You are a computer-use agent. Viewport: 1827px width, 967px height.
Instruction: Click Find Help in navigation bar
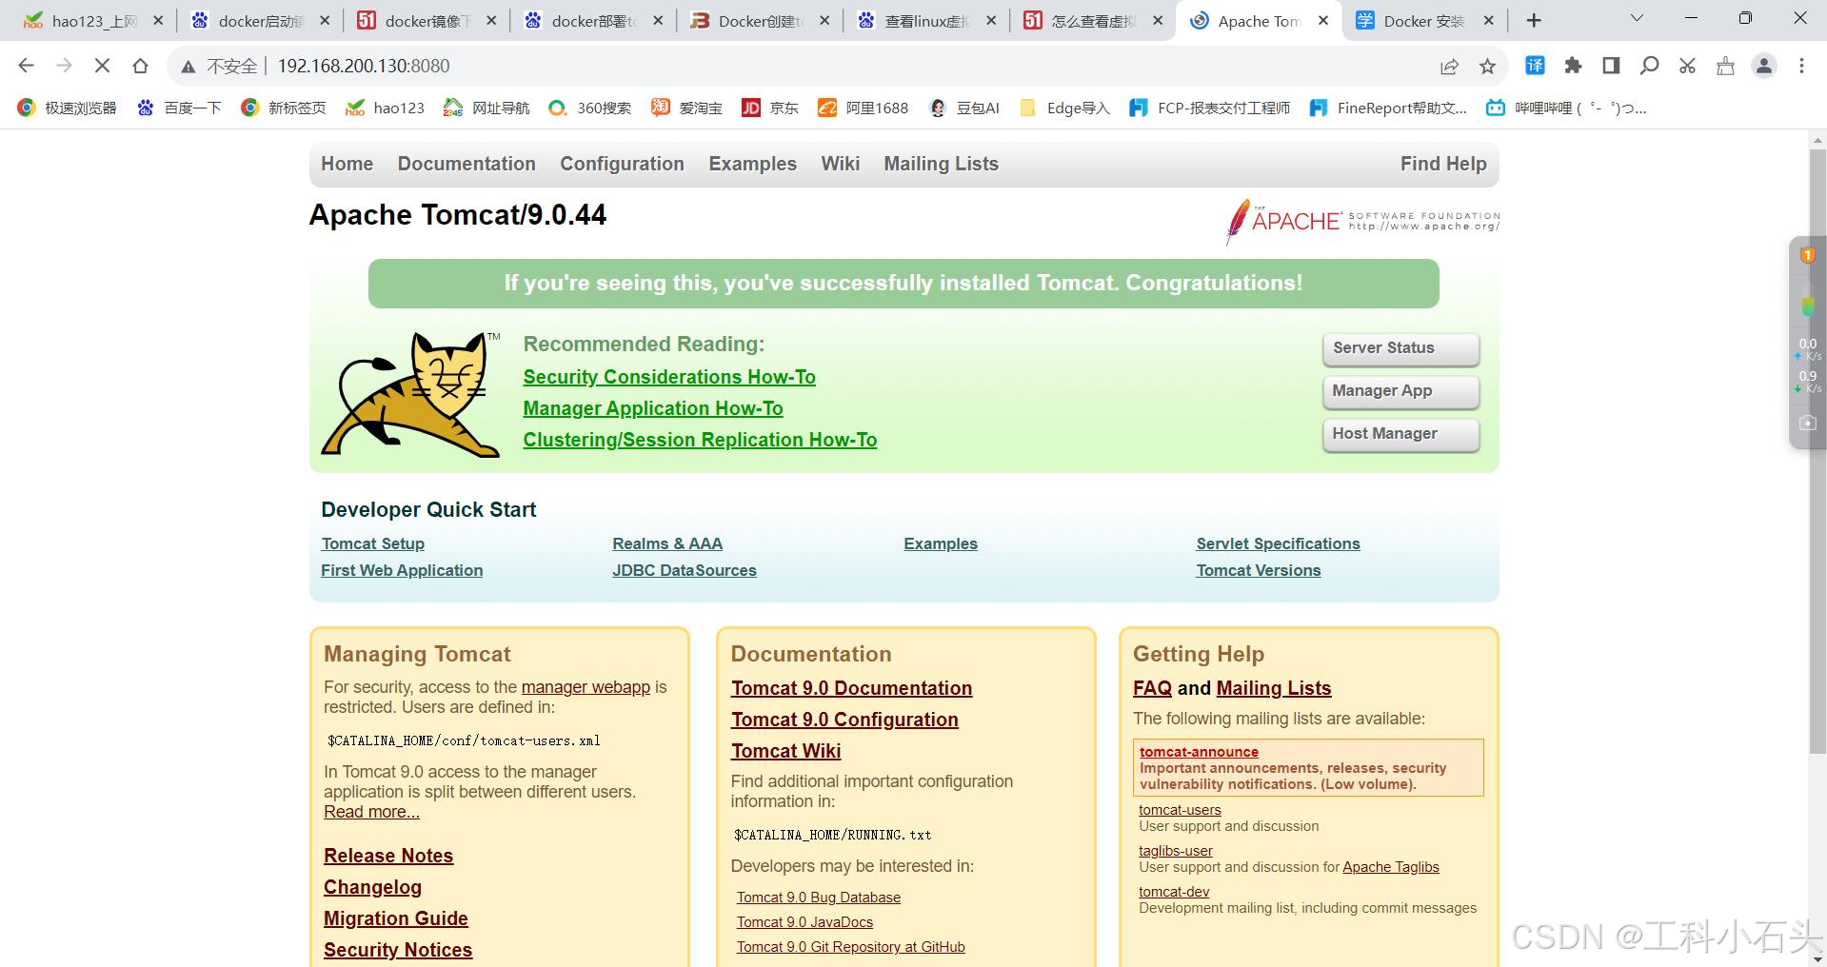click(x=1443, y=164)
